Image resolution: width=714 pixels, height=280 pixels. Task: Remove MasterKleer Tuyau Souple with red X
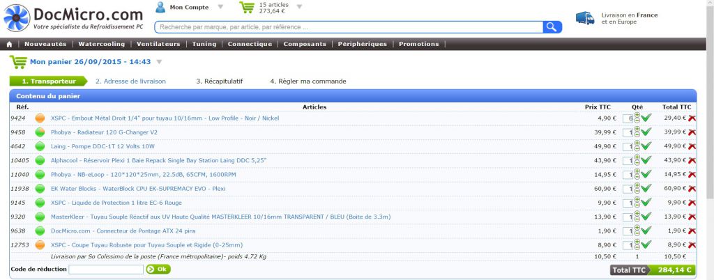click(692, 217)
